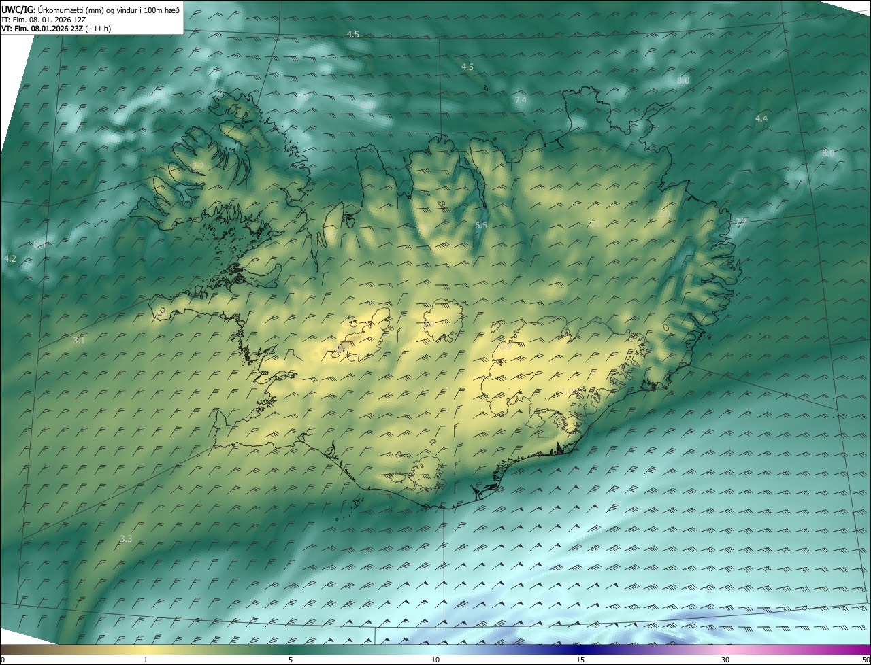
Task: Click the title text 'Úrkomumætti (mm) og vindur í 100m hæð'
Action: click(108, 10)
